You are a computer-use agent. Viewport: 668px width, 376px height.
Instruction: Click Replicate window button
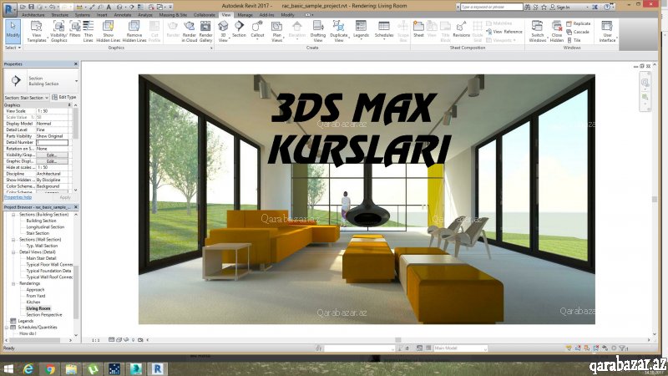click(x=578, y=24)
